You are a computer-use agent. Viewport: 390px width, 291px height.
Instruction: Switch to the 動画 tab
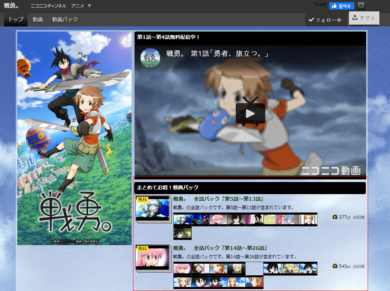pos(37,19)
